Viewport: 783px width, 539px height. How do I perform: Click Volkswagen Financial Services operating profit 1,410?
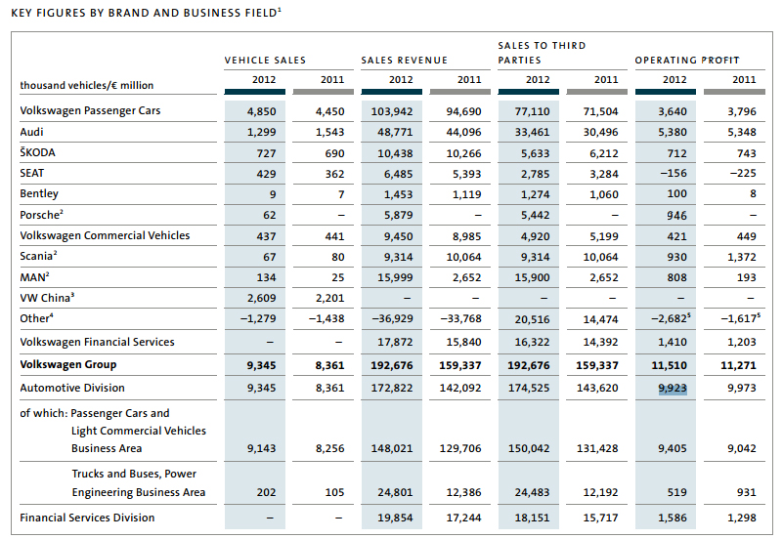(673, 342)
